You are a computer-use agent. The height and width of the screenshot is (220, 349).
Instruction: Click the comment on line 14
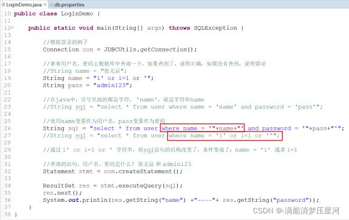pyautogui.click(x=66, y=42)
